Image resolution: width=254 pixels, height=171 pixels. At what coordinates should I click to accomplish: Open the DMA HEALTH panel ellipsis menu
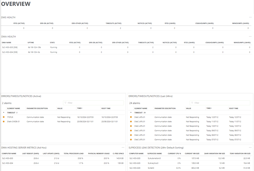pyautogui.click(x=250, y=36)
